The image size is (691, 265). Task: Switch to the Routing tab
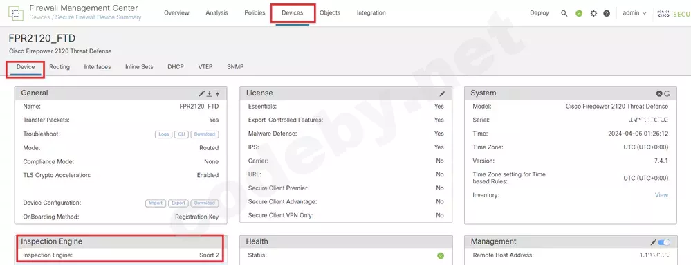point(59,67)
